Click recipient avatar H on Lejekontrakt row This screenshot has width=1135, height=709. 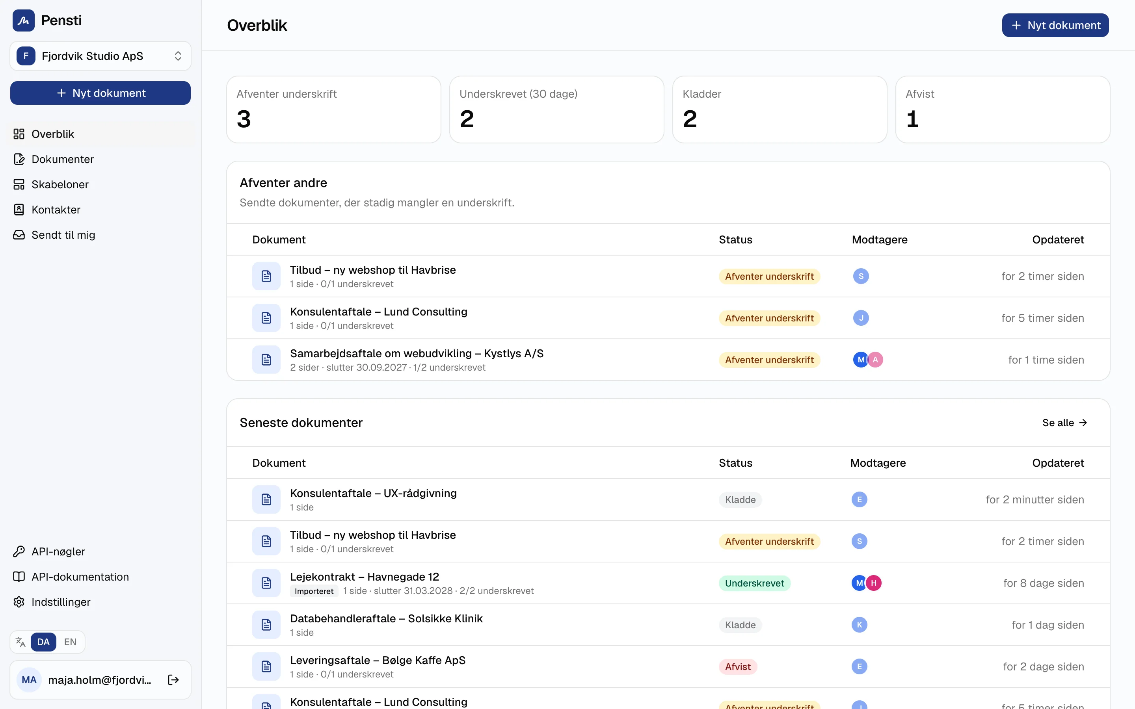click(x=873, y=583)
